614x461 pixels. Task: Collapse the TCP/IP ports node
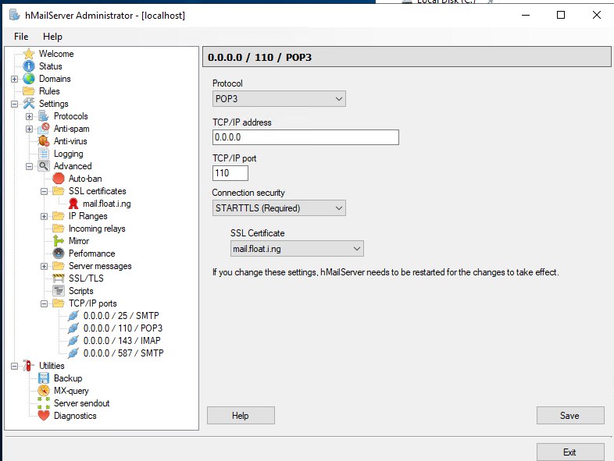(45, 303)
